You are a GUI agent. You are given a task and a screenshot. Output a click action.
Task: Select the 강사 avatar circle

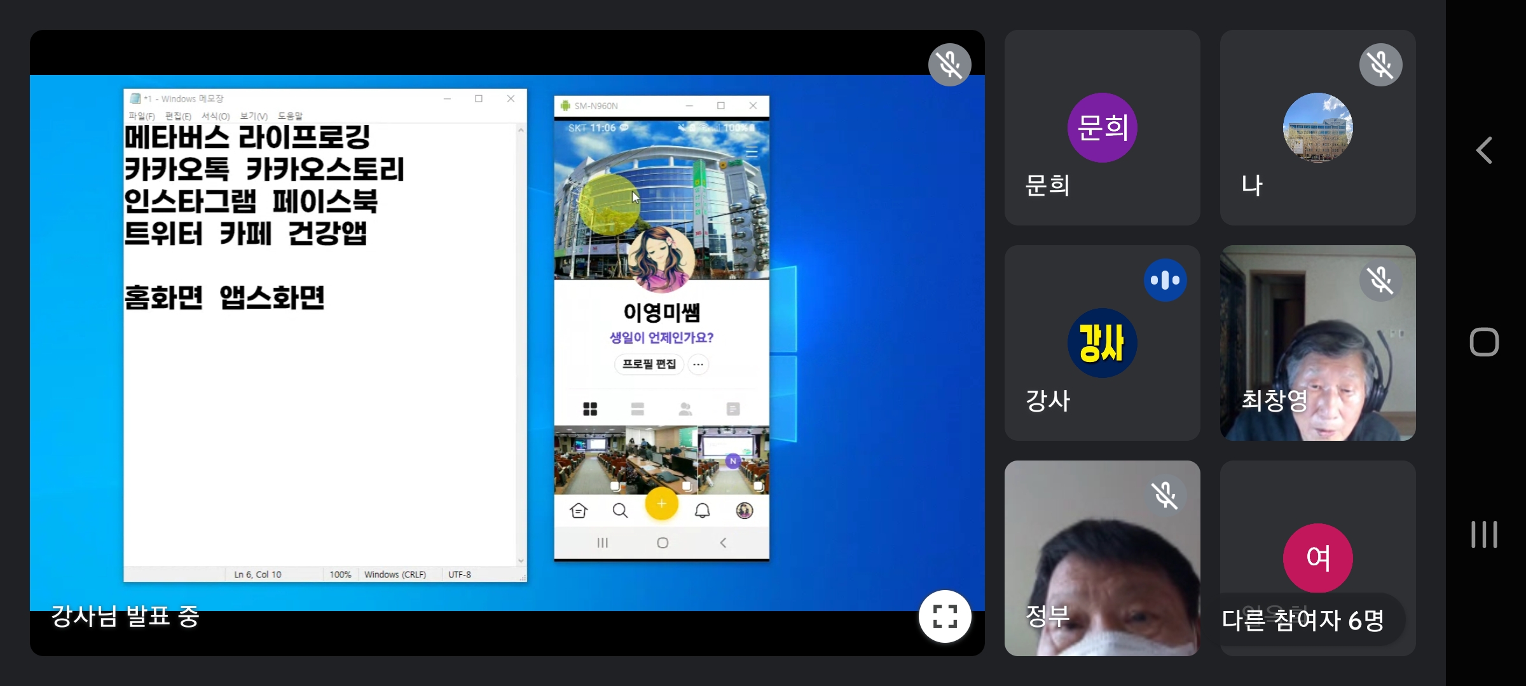click(x=1102, y=343)
